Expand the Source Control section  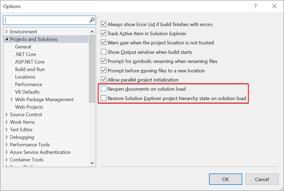pos(7,114)
